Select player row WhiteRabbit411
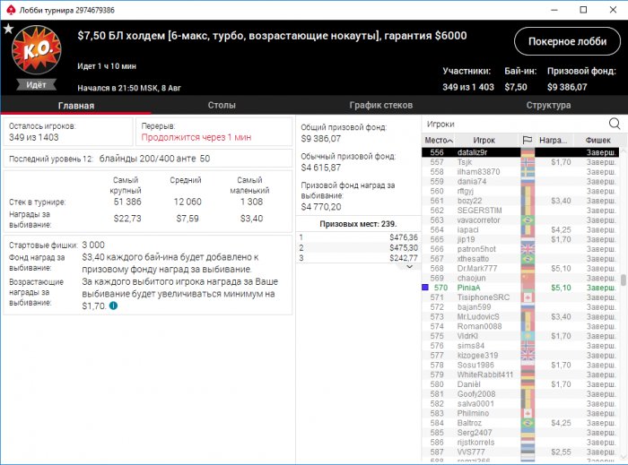 tap(520, 375)
